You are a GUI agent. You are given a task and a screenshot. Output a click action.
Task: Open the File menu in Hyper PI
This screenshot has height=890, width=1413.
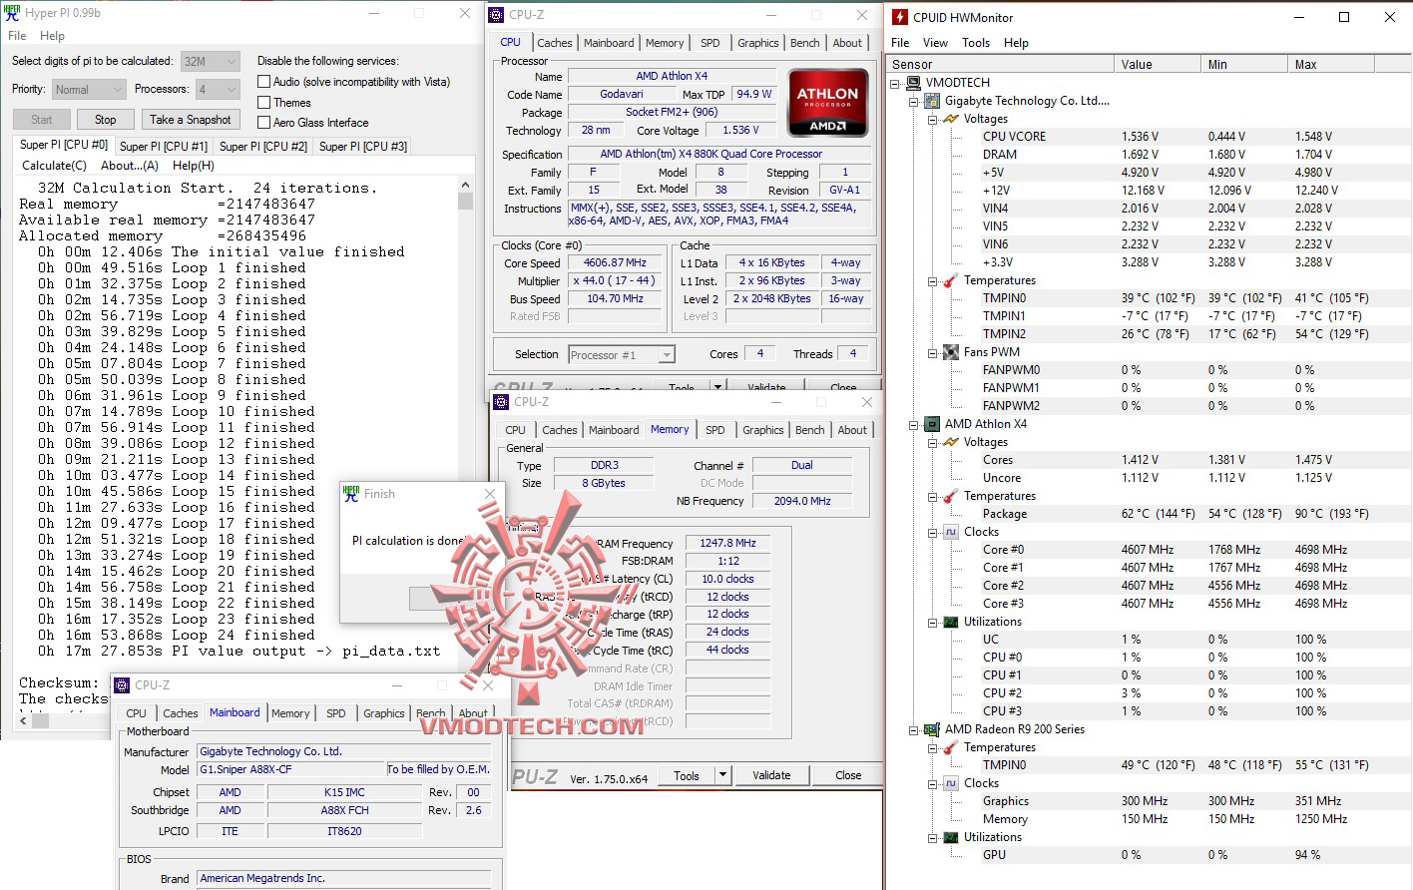[x=17, y=36]
